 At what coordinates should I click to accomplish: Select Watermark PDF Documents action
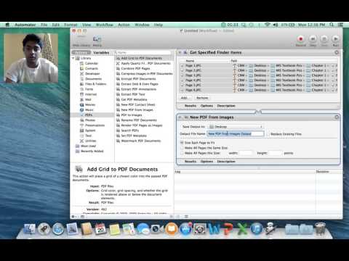point(141,141)
